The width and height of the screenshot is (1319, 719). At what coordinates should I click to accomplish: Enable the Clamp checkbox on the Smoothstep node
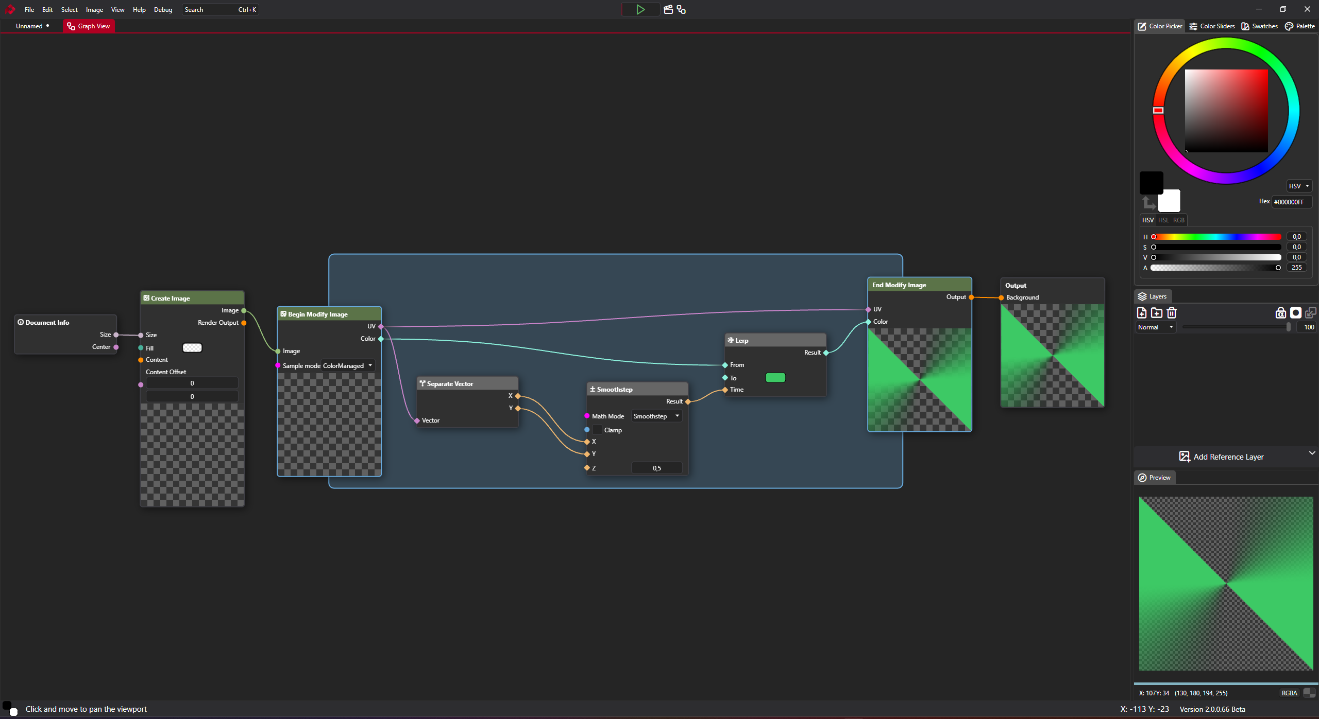[597, 430]
